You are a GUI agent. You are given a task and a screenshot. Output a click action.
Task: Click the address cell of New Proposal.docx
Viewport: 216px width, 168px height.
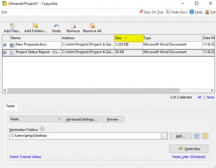[x=87, y=45]
